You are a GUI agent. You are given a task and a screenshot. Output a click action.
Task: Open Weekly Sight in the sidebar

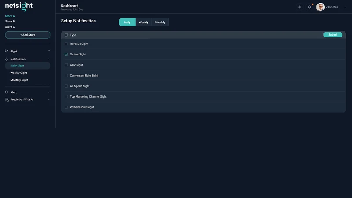pyautogui.click(x=18, y=73)
